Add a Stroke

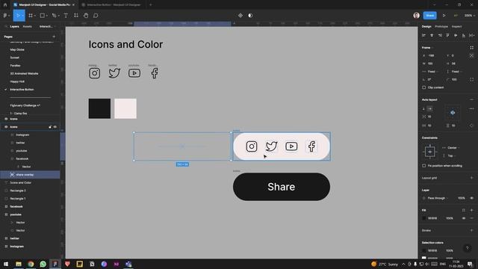[x=471, y=230]
